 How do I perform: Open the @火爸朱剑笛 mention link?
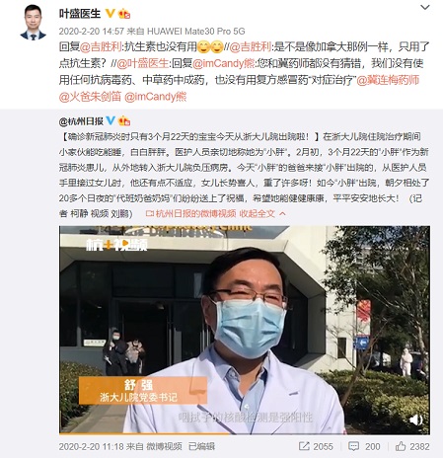click(90, 97)
